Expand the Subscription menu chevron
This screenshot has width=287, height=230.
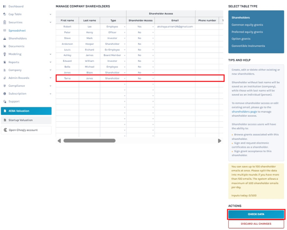pyautogui.click(x=51, y=94)
